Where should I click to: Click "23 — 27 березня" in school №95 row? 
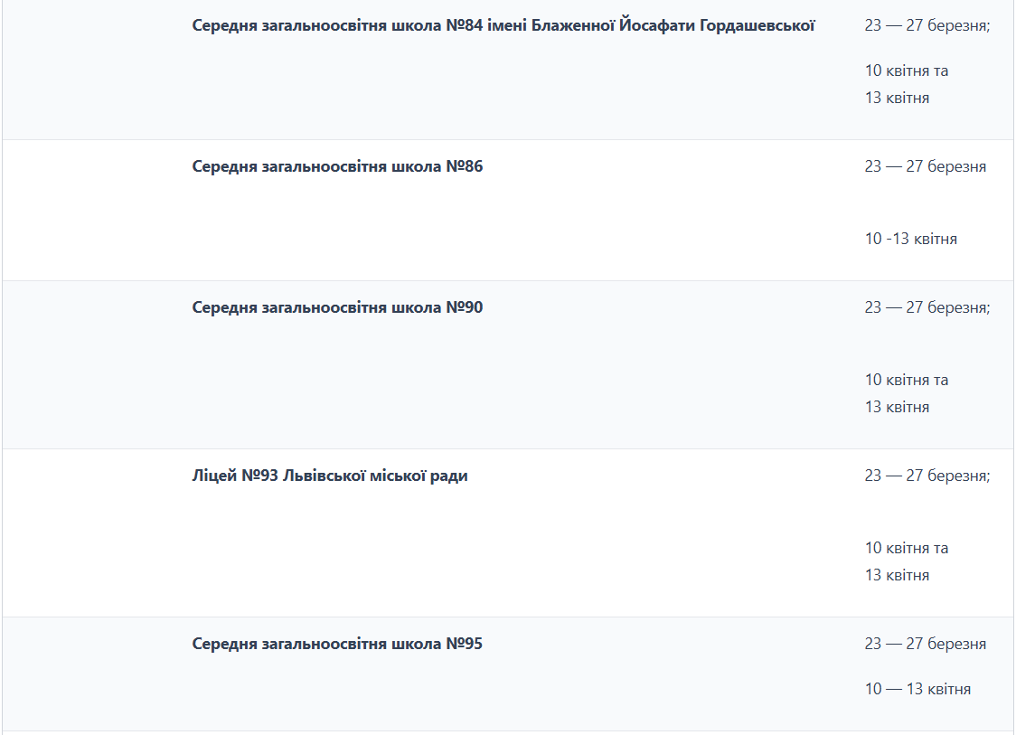pyautogui.click(x=925, y=644)
